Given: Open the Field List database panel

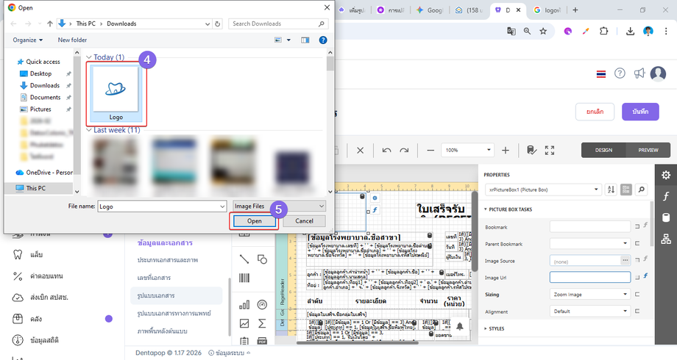Looking at the screenshot, I should tap(666, 217).
